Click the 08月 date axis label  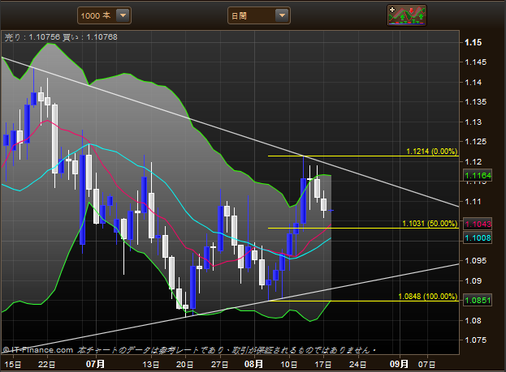(253, 364)
